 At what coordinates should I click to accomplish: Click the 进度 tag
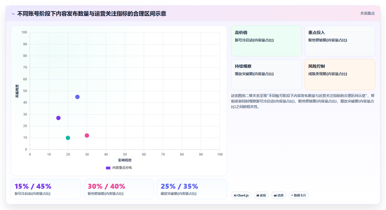(x=279, y=195)
